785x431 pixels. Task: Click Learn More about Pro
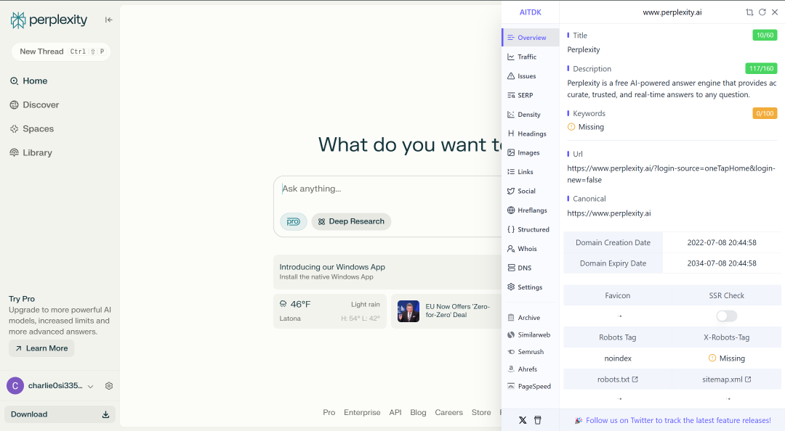point(41,348)
